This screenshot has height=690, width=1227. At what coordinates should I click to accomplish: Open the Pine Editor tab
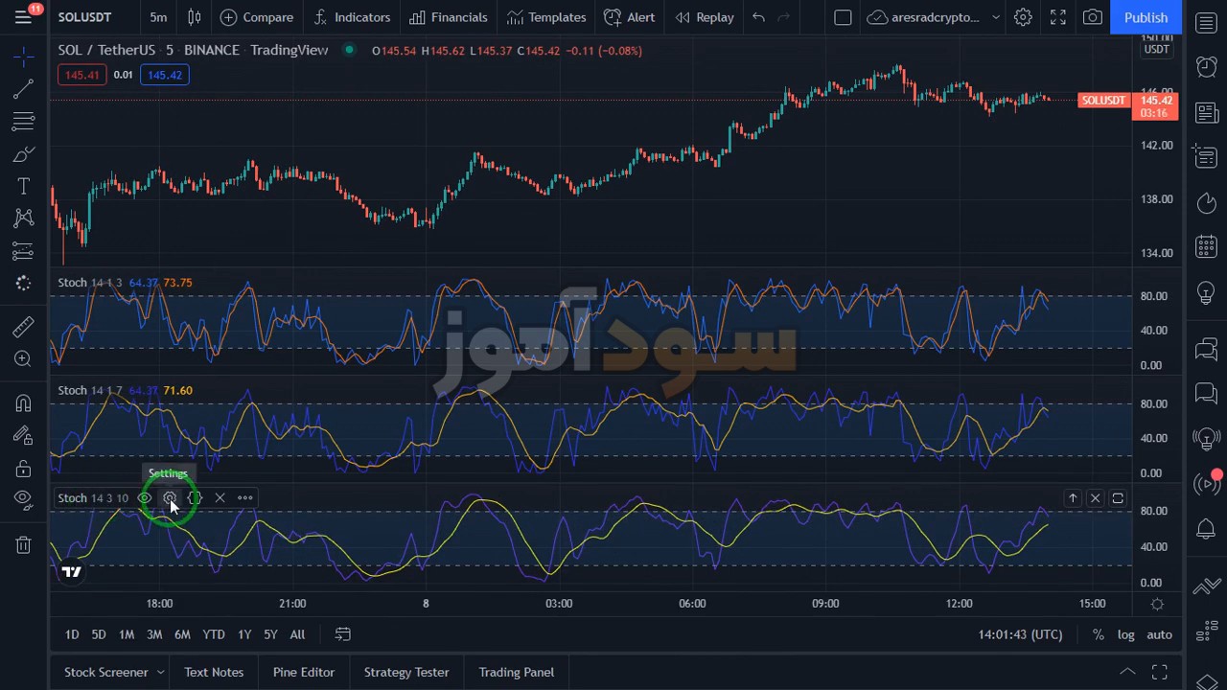(304, 673)
